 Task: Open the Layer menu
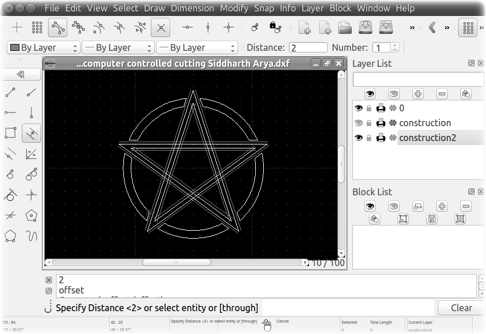tap(312, 8)
